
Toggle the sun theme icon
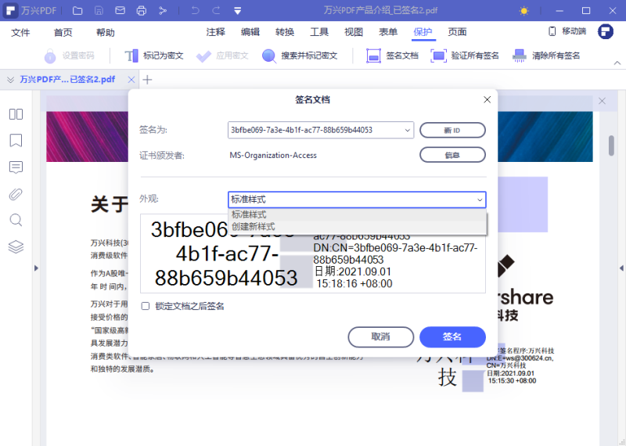click(x=523, y=11)
